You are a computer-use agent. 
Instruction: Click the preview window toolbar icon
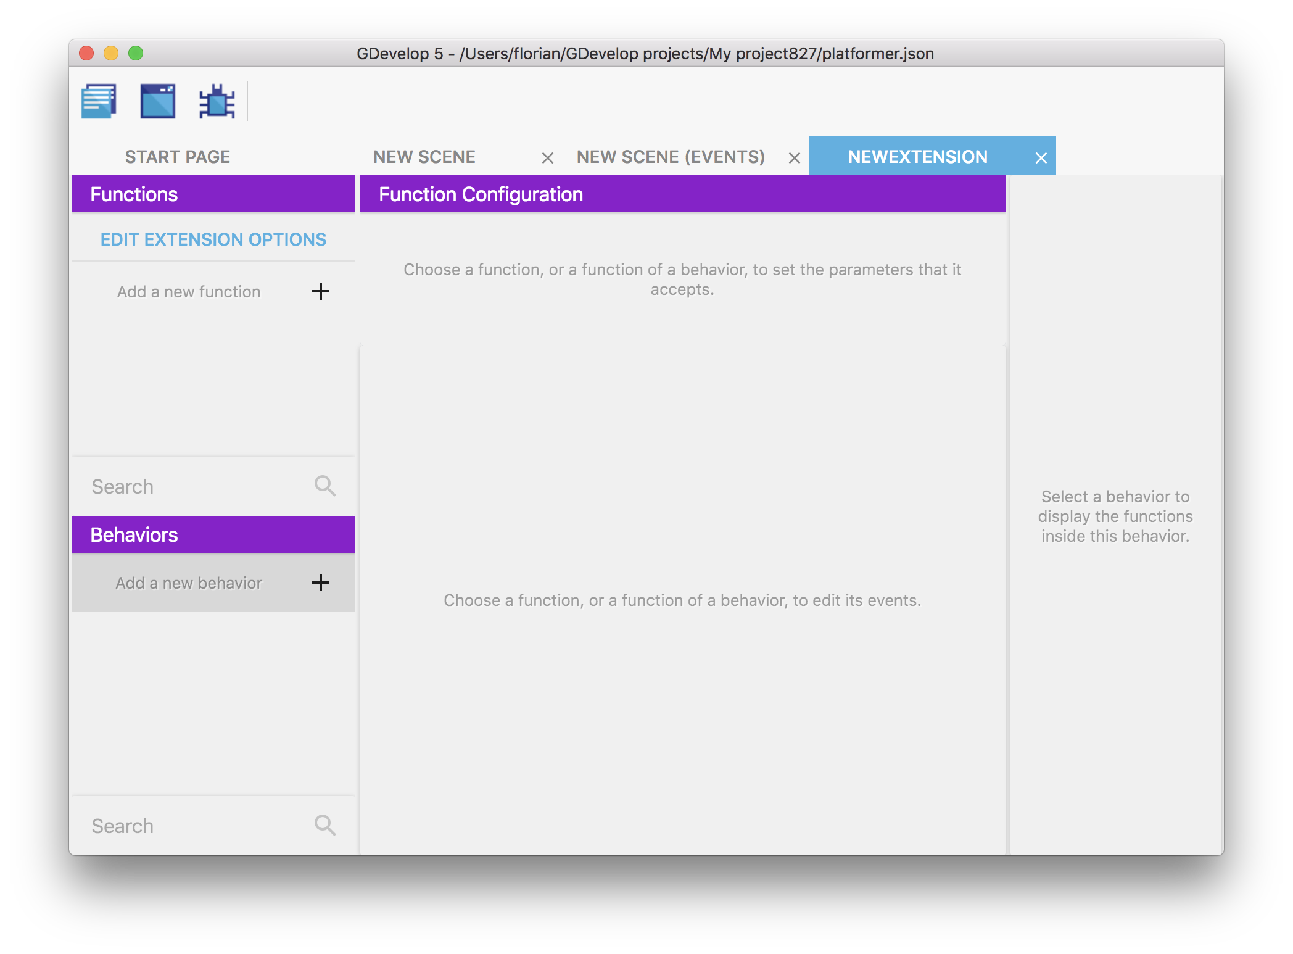(x=158, y=101)
